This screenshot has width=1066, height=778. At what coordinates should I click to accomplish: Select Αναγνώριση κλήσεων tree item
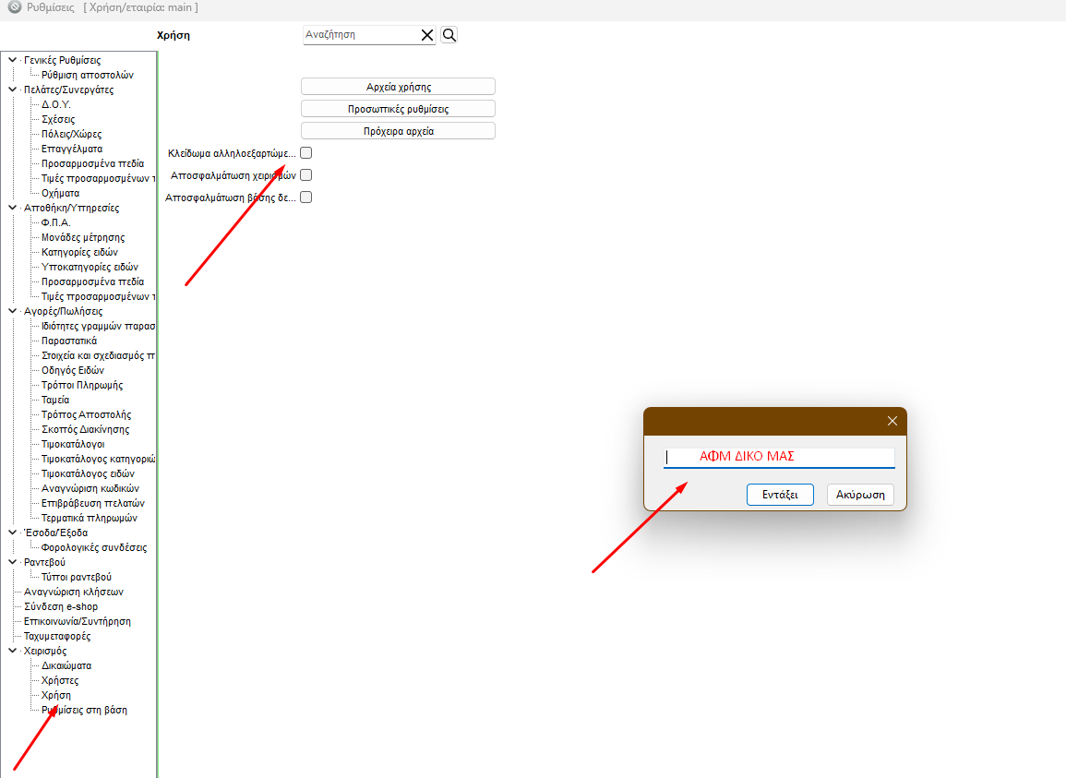74,592
